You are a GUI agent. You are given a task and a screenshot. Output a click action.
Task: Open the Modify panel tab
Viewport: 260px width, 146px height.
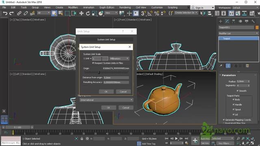click(227, 21)
